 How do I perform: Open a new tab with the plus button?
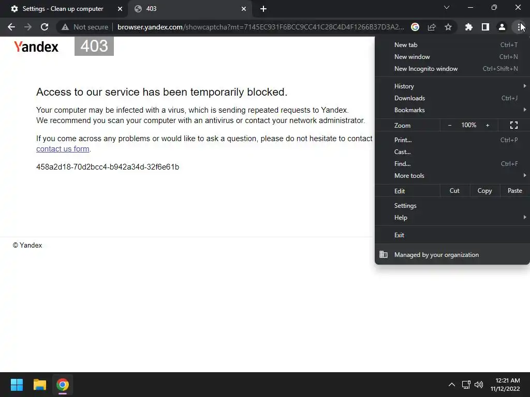(x=263, y=9)
